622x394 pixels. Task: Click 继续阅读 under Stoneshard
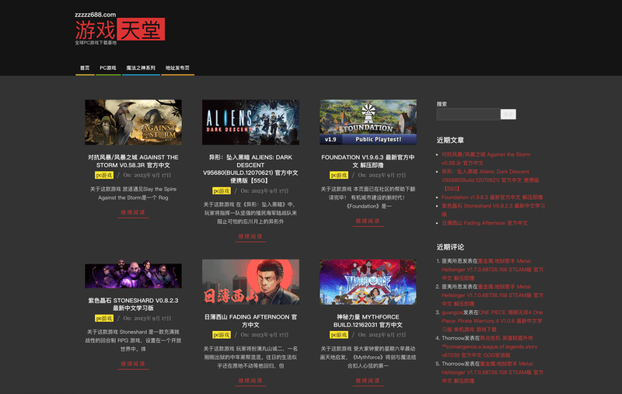(133, 364)
